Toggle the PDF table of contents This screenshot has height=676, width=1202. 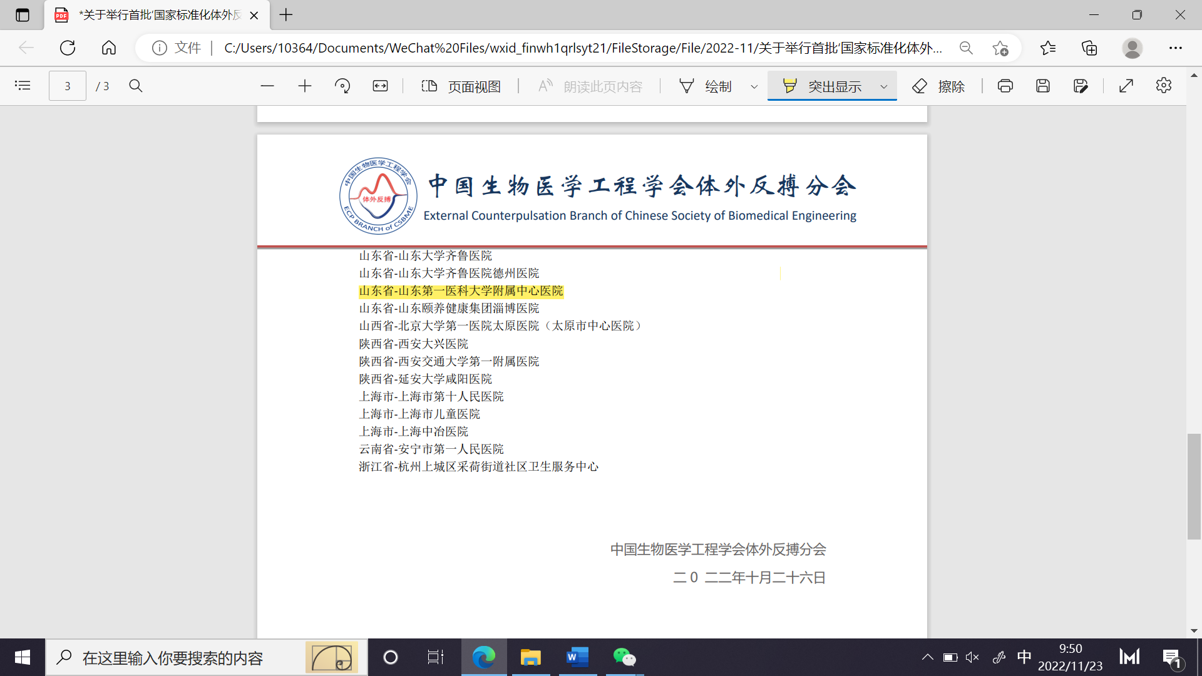[23, 86]
